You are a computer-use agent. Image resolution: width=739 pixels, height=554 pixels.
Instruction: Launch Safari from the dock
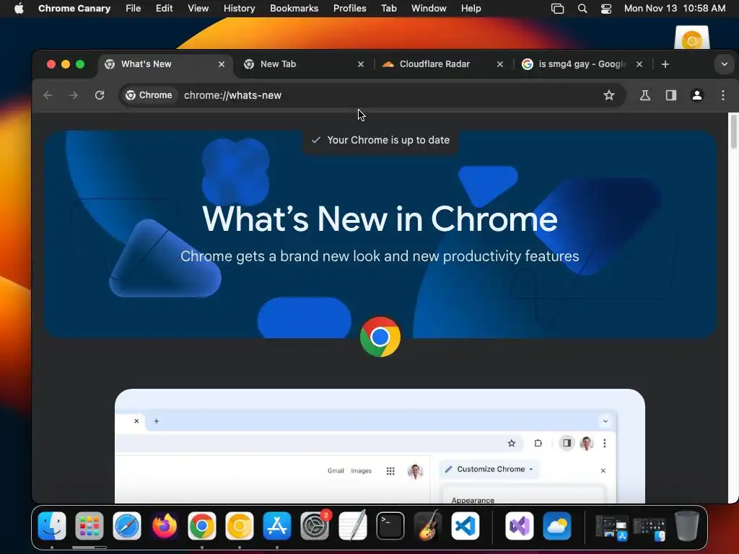pos(127,526)
